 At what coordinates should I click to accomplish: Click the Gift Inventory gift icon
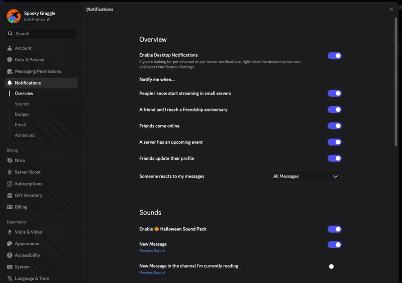click(10, 195)
